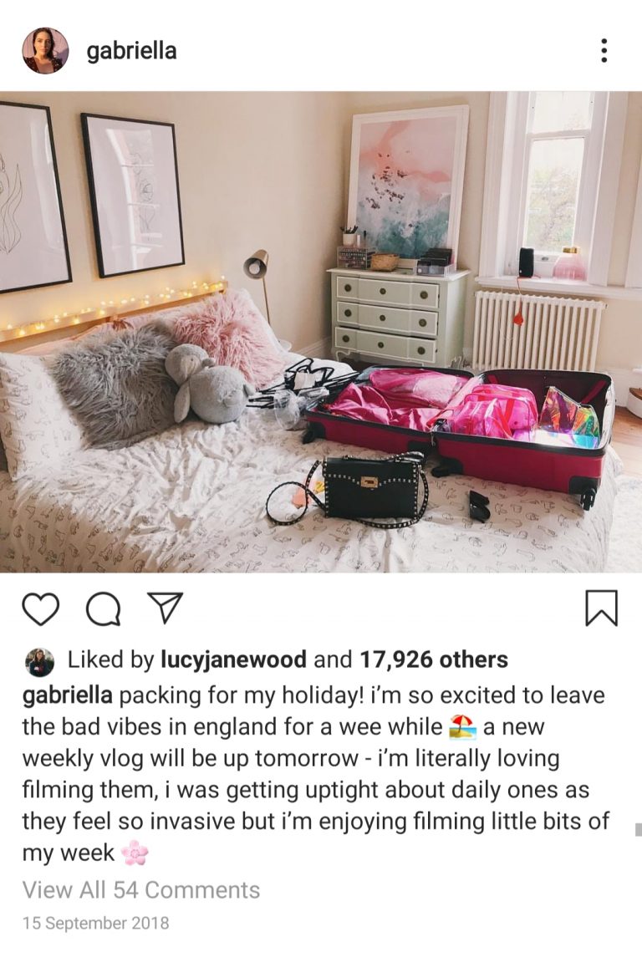View the 17,926 others who liked

(x=433, y=659)
